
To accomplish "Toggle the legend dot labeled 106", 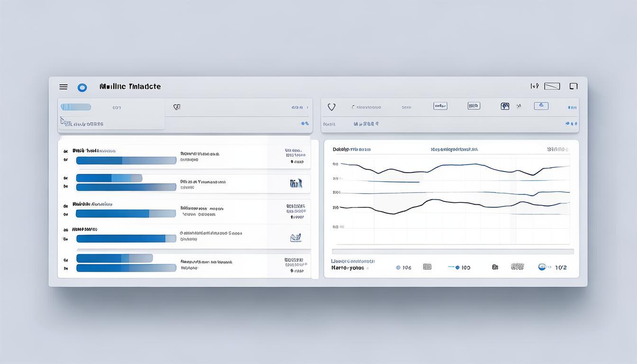I will [x=398, y=268].
